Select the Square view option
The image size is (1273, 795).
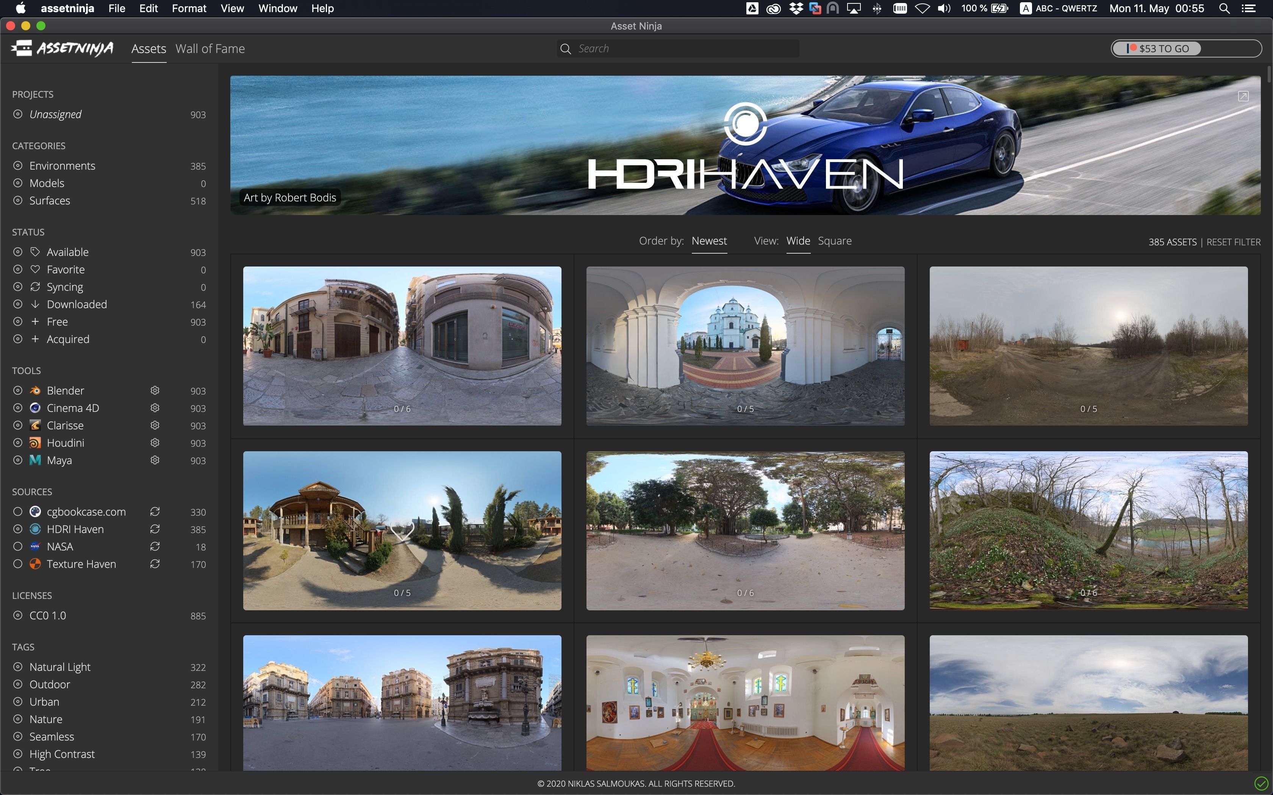(x=834, y=241)
